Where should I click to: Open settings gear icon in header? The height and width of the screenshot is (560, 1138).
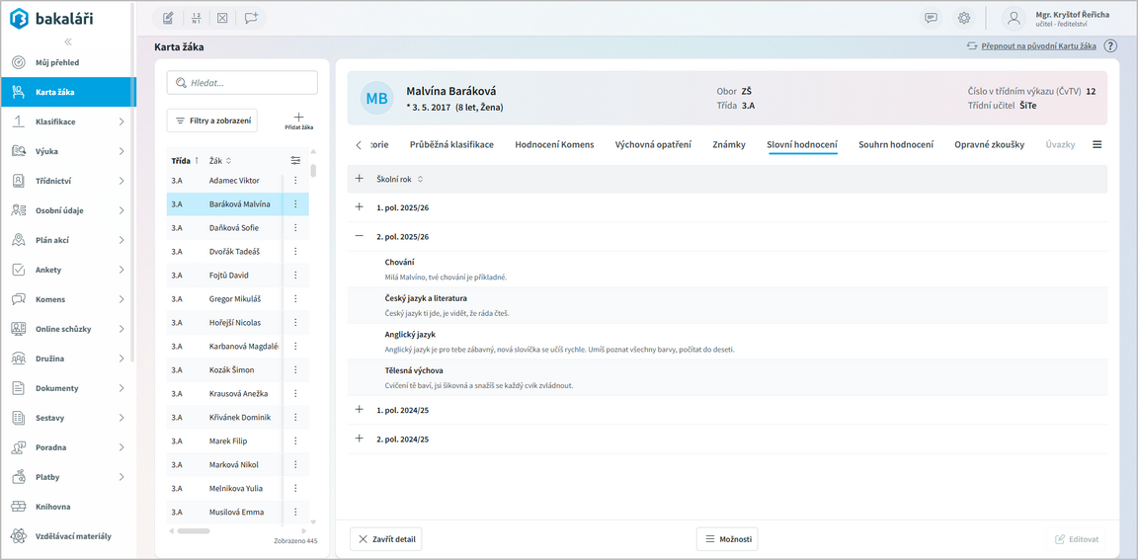[x=963, y=18]
